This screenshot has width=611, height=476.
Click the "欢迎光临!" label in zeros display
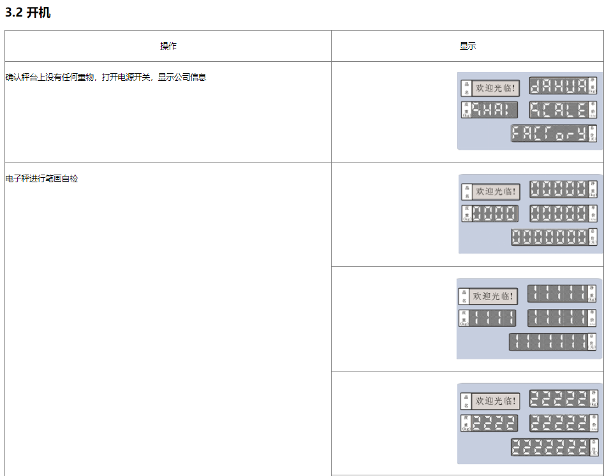(497, 192)
